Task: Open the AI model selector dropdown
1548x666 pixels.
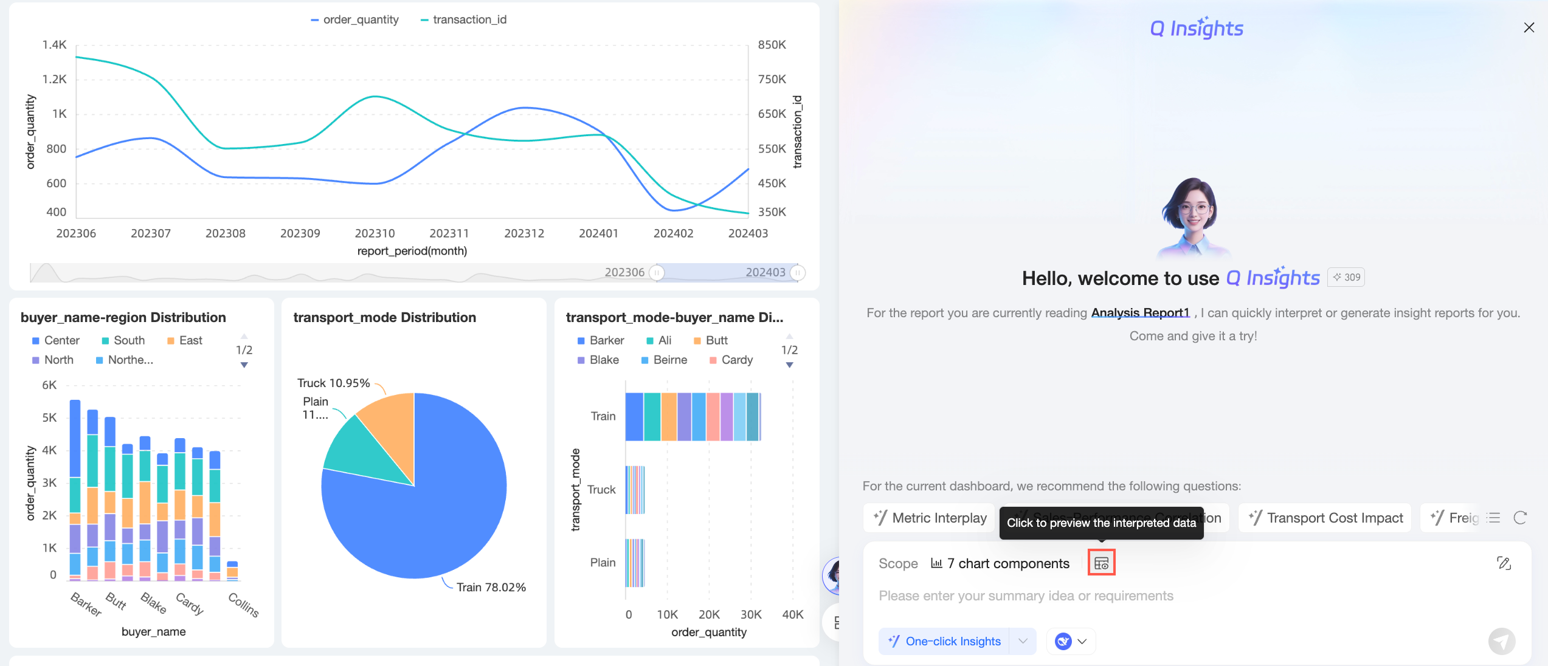Action: click(1071, 641)
